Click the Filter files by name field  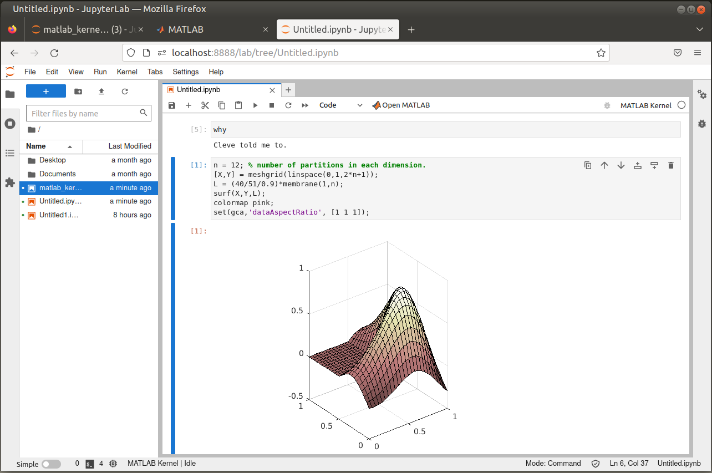tap(83, 114)
